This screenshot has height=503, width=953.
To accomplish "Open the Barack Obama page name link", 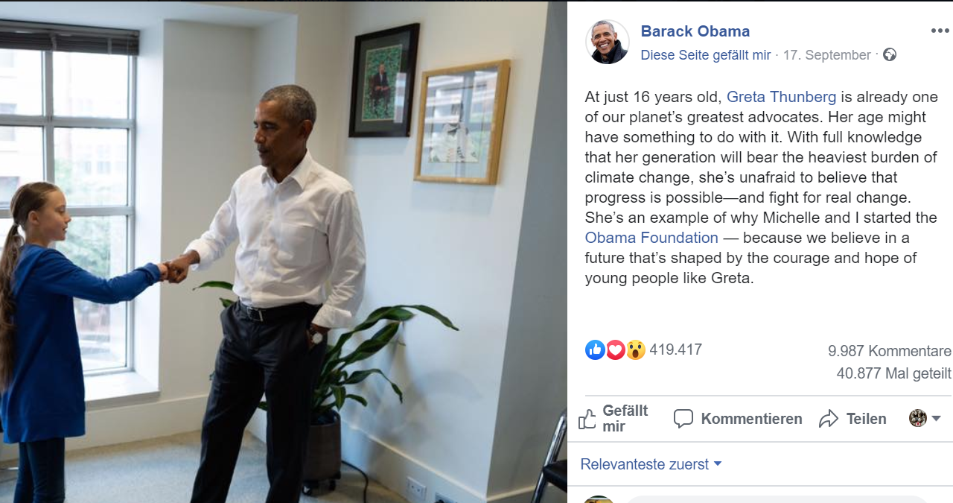I will click(x=695, y=31).
